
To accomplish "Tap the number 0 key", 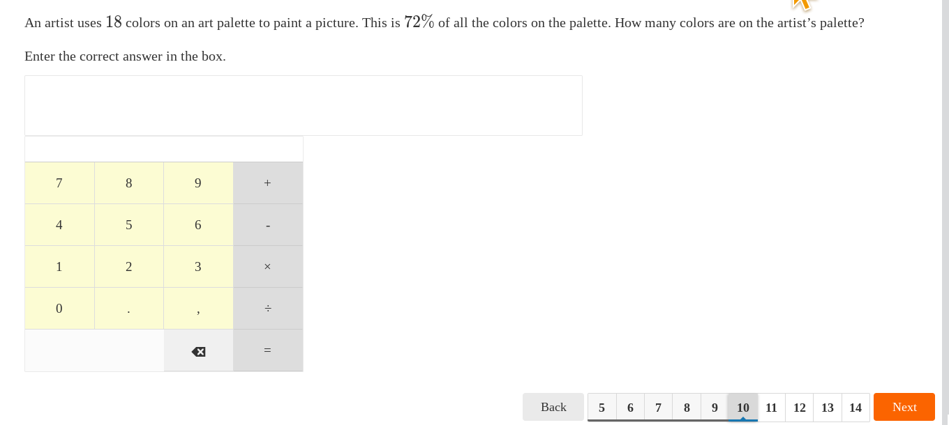I will click(x=59, y=309).
